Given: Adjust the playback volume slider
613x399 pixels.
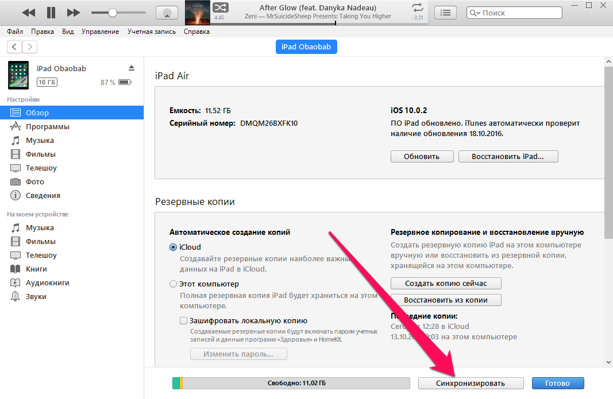Looking at the screenshot, I should tap(113, 13).
